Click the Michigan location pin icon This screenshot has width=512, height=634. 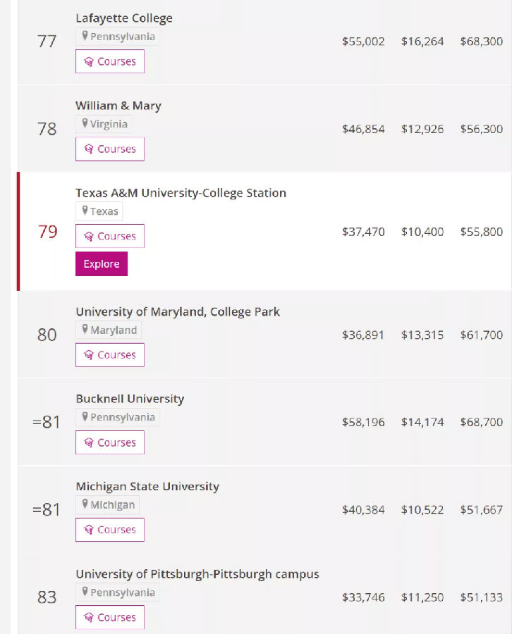pyautogui.click(x=85, y=504)
